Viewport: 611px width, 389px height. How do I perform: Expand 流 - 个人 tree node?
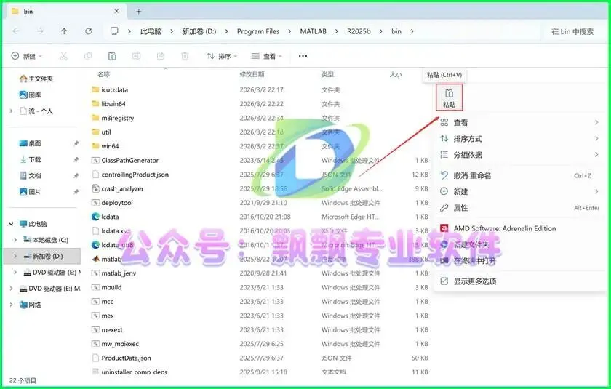tap(11, 111)
